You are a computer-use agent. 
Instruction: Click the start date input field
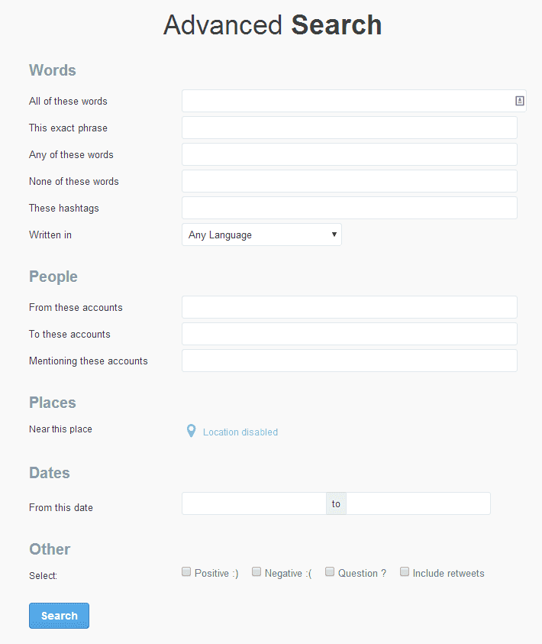[254, 503]
